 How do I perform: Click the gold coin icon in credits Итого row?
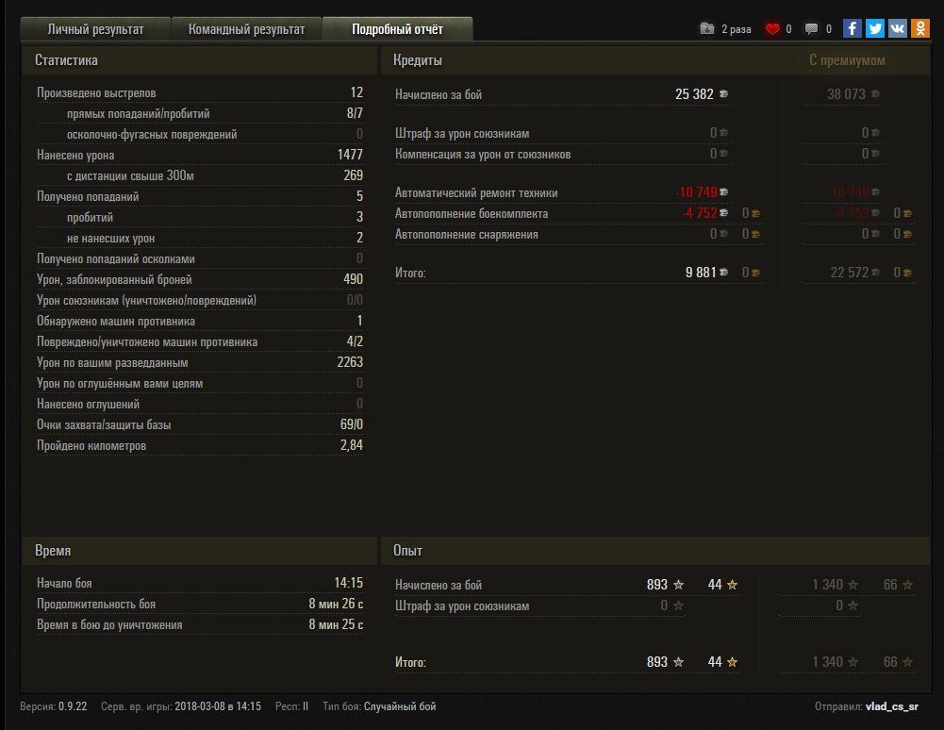[x=755, y=273]
